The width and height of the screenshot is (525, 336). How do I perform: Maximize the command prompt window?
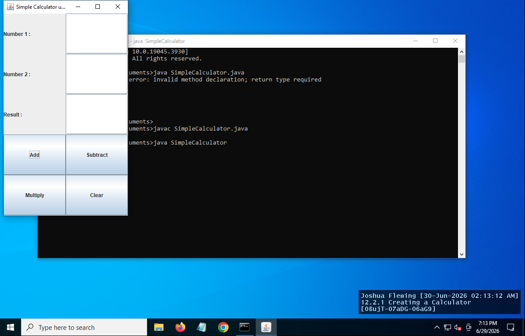click(435, 41)
